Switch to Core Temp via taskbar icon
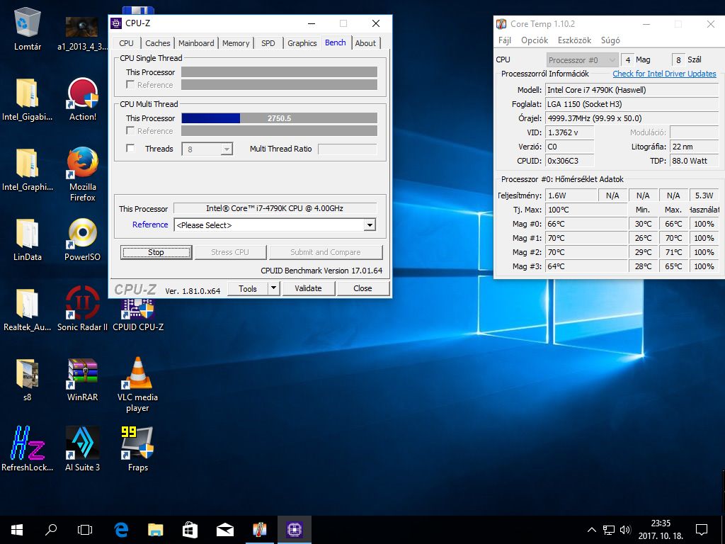The image size is (725, 544). (x=259, y=530)
